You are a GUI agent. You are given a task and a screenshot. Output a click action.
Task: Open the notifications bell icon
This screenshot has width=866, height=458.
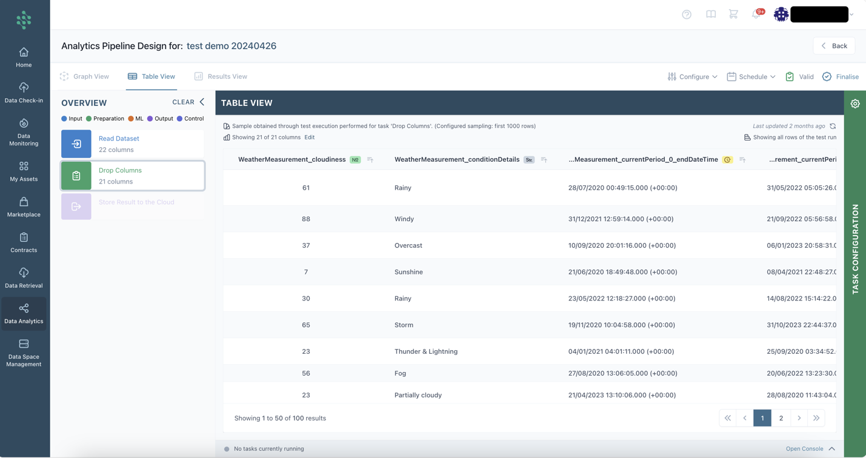point(756,15)
